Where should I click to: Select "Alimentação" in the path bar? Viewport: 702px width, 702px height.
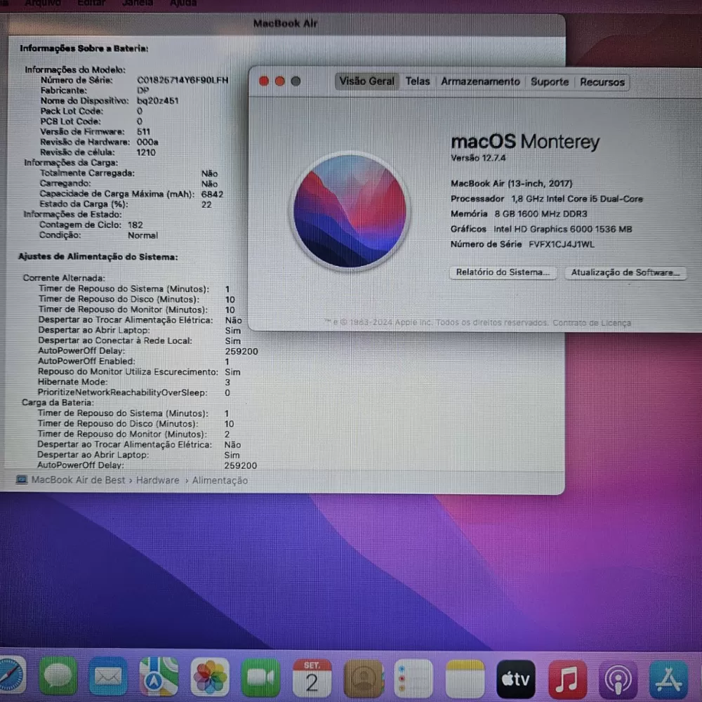[220, 480]
